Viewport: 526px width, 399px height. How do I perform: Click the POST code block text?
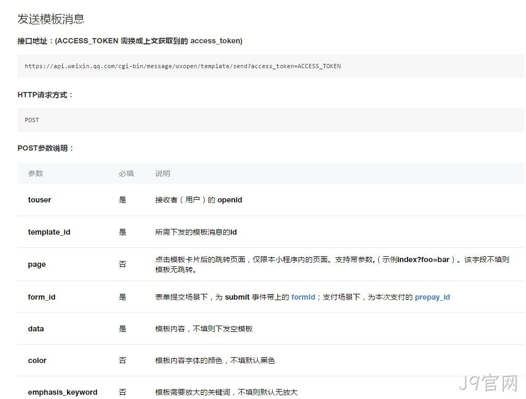point(32,120)
